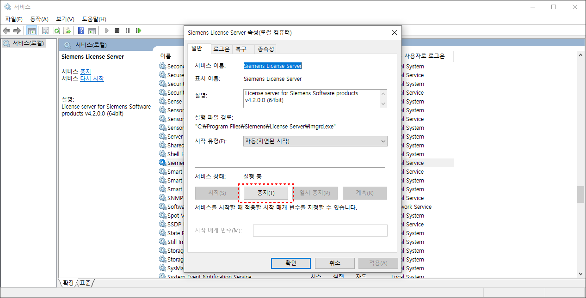Close the Siemens License Server properties dialog

[394, 32]
